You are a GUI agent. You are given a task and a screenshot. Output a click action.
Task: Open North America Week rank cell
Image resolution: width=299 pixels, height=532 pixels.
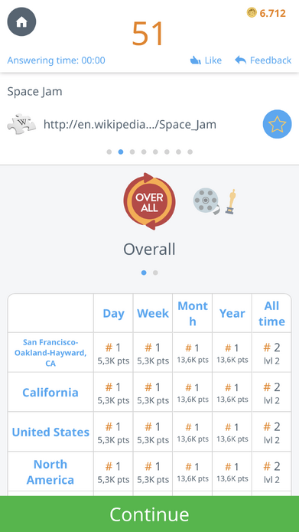[x=153, y=472]
